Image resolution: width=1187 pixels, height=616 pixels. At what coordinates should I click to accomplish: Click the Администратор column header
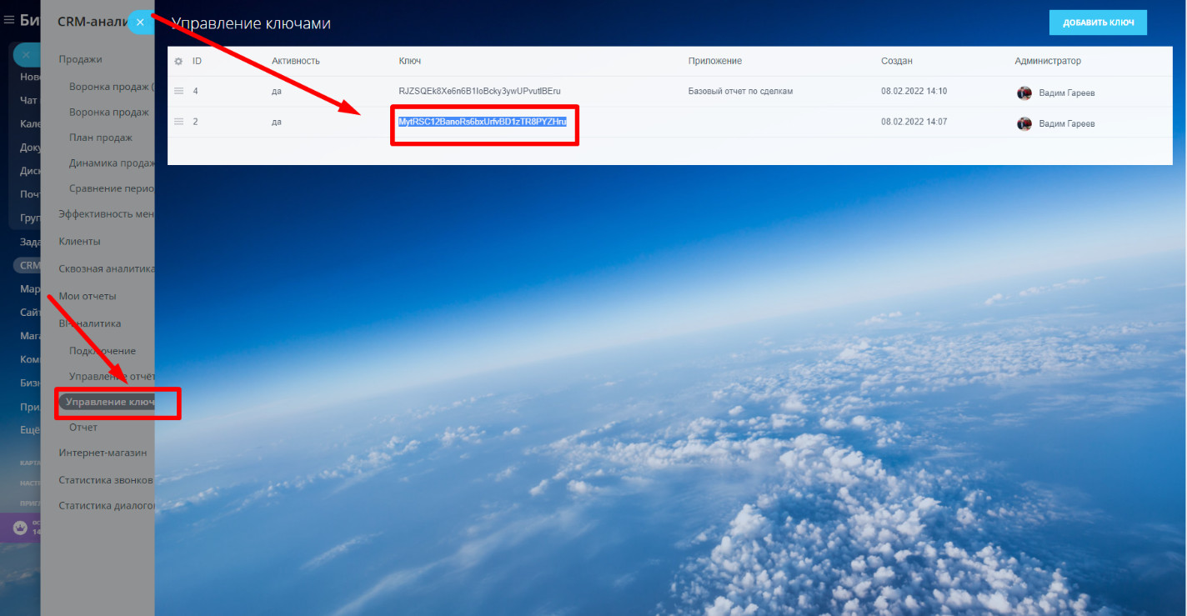tap(1048, 62)
